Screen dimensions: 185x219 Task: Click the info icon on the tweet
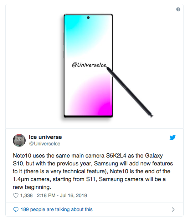click(178, 9)
